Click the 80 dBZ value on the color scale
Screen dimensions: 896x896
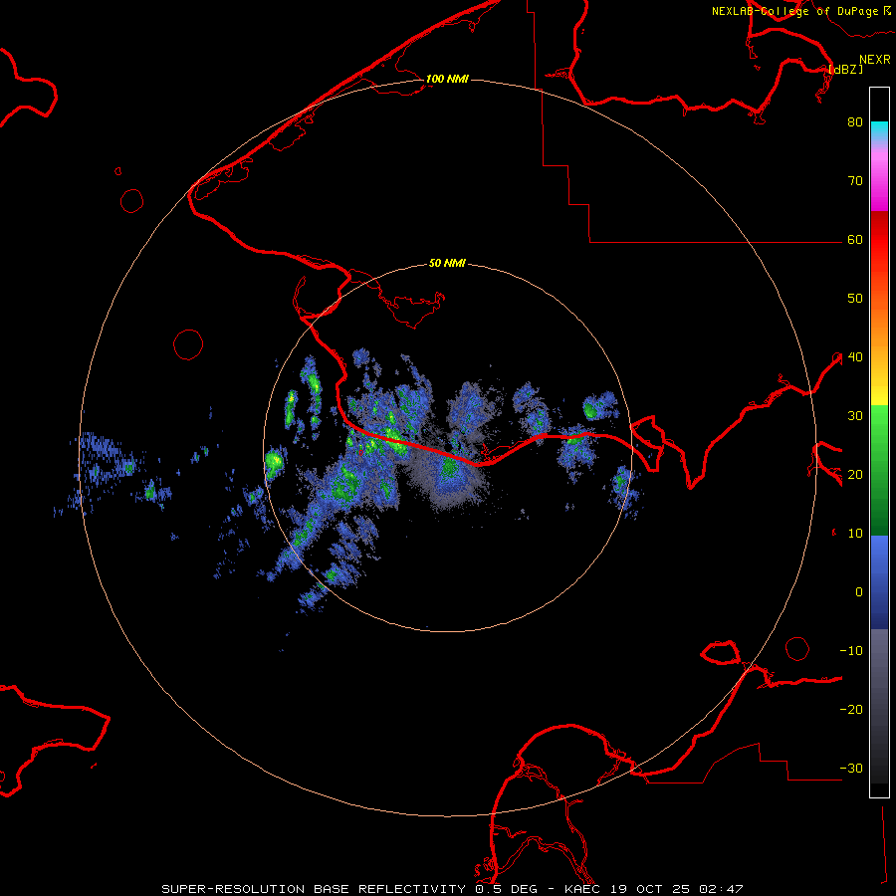coord(855,122)
